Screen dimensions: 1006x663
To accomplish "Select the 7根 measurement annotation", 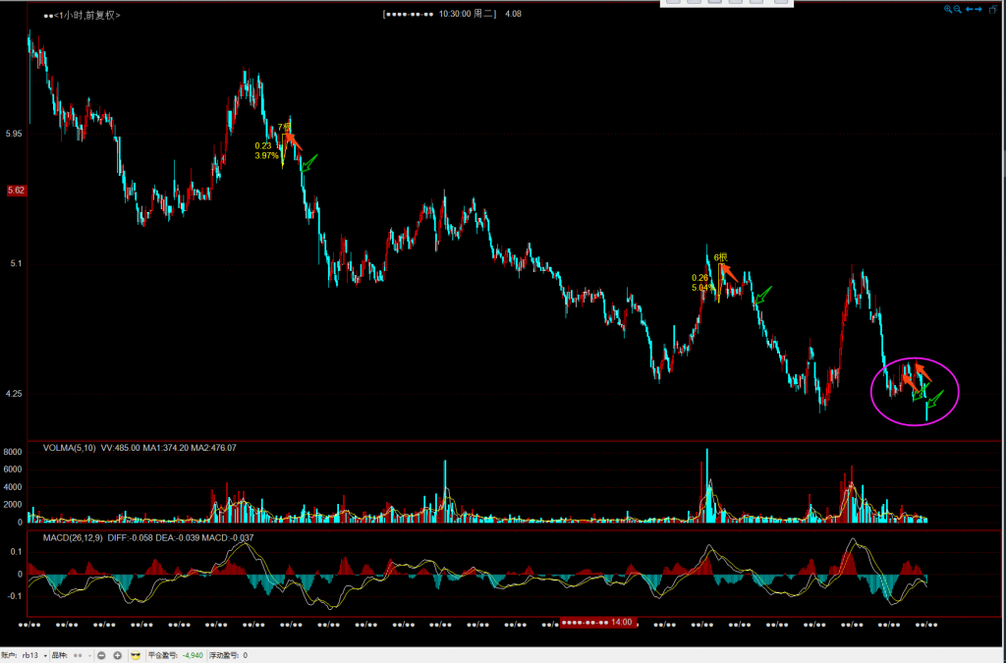I will [x=283, y=128].
